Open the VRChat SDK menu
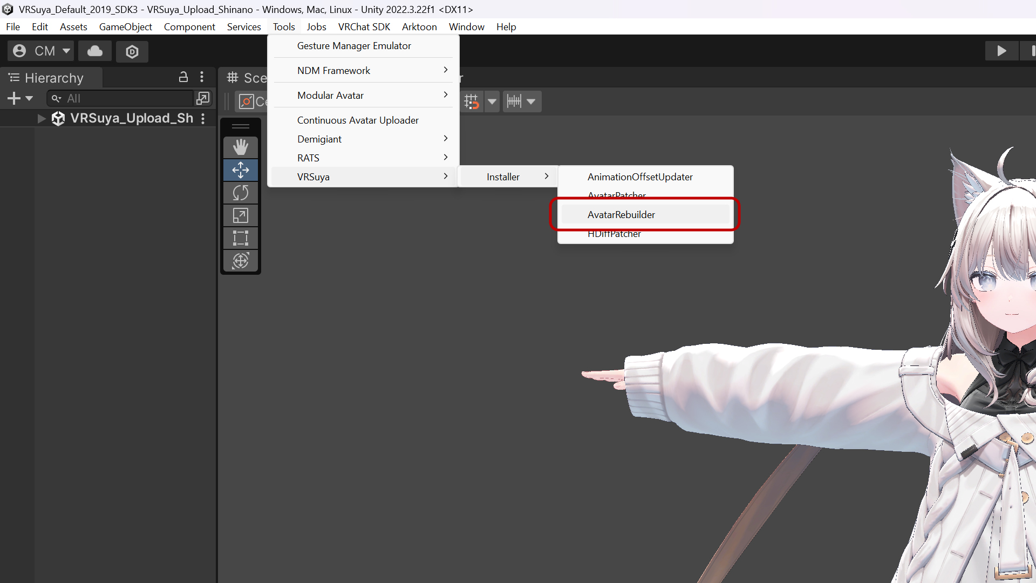Image resolution: width=1036 pixels, height=583 pixels. point(364,27)
